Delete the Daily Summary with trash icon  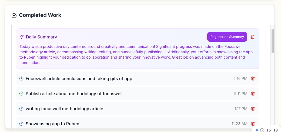click(253, 37)
